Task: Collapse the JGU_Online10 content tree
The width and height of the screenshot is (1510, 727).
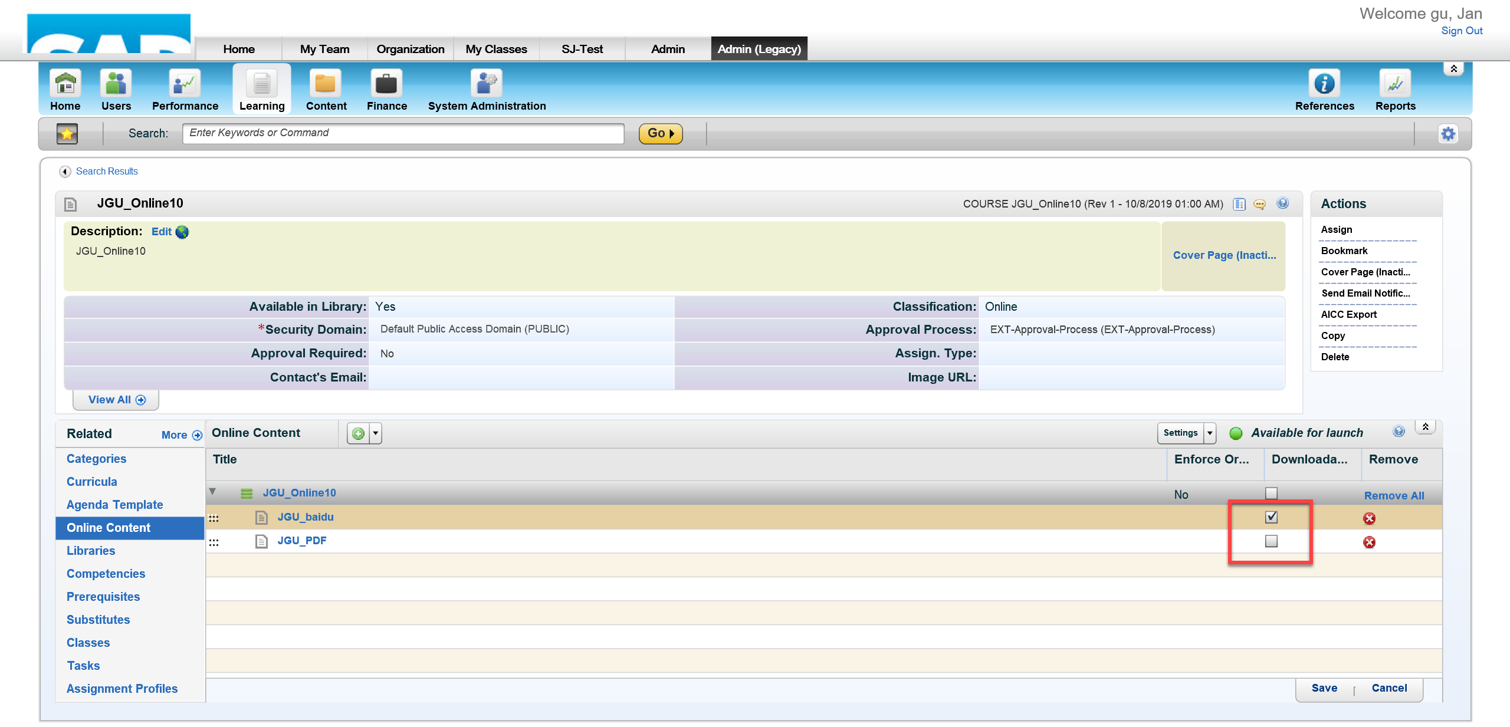Action: click(212, 492)
